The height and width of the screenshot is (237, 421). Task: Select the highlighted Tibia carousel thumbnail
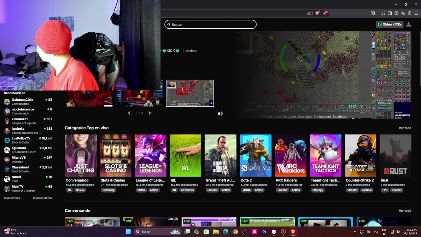click(190, 93)
